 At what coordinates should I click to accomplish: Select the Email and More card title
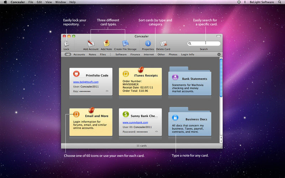point(97,116)
